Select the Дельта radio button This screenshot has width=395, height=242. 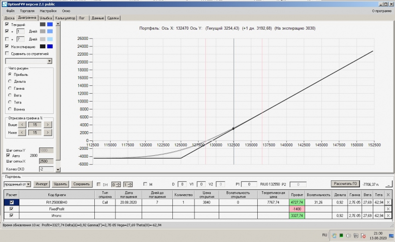pos(10,81)
